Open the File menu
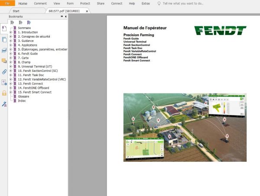Viewport: 260px width, 196px height. click(7, 3)
